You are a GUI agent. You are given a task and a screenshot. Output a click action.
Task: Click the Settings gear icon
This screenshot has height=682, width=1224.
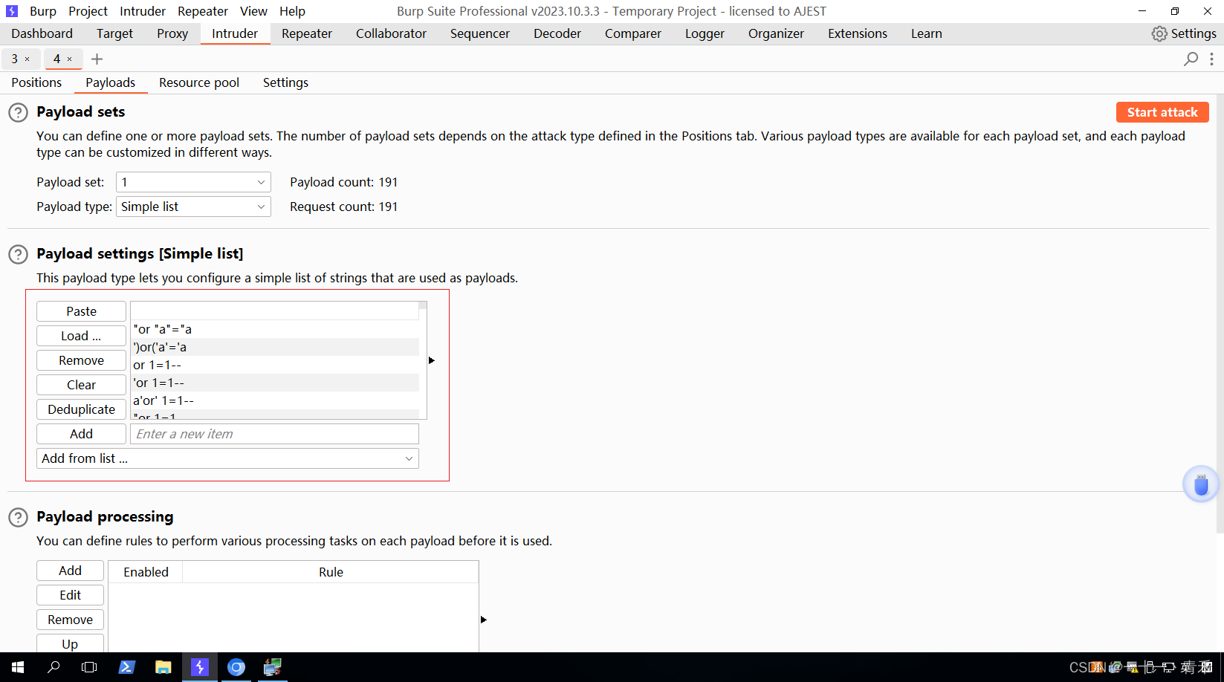tap(1159, 33)
